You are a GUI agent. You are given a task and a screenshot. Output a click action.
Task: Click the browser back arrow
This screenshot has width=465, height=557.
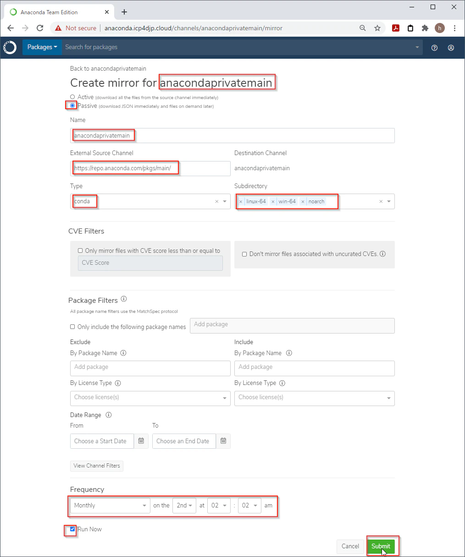pos(11,28)
